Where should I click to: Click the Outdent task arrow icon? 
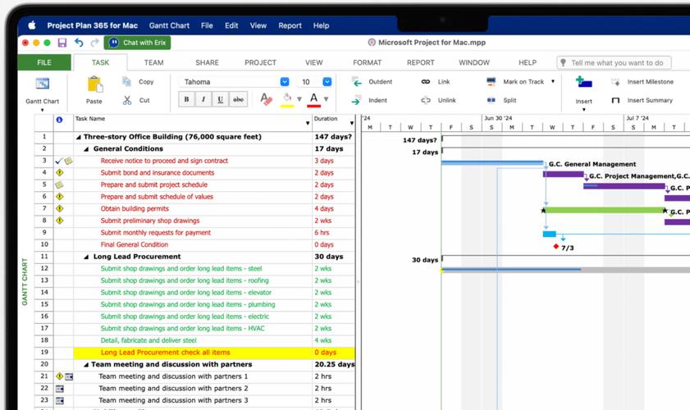tap(357, 82)
